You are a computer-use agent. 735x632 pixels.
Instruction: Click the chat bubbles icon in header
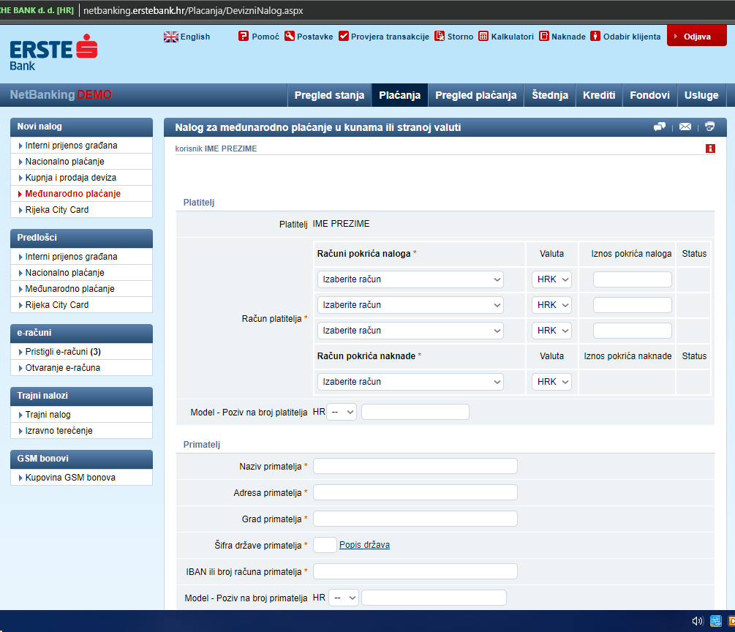(x=660, y=127)
